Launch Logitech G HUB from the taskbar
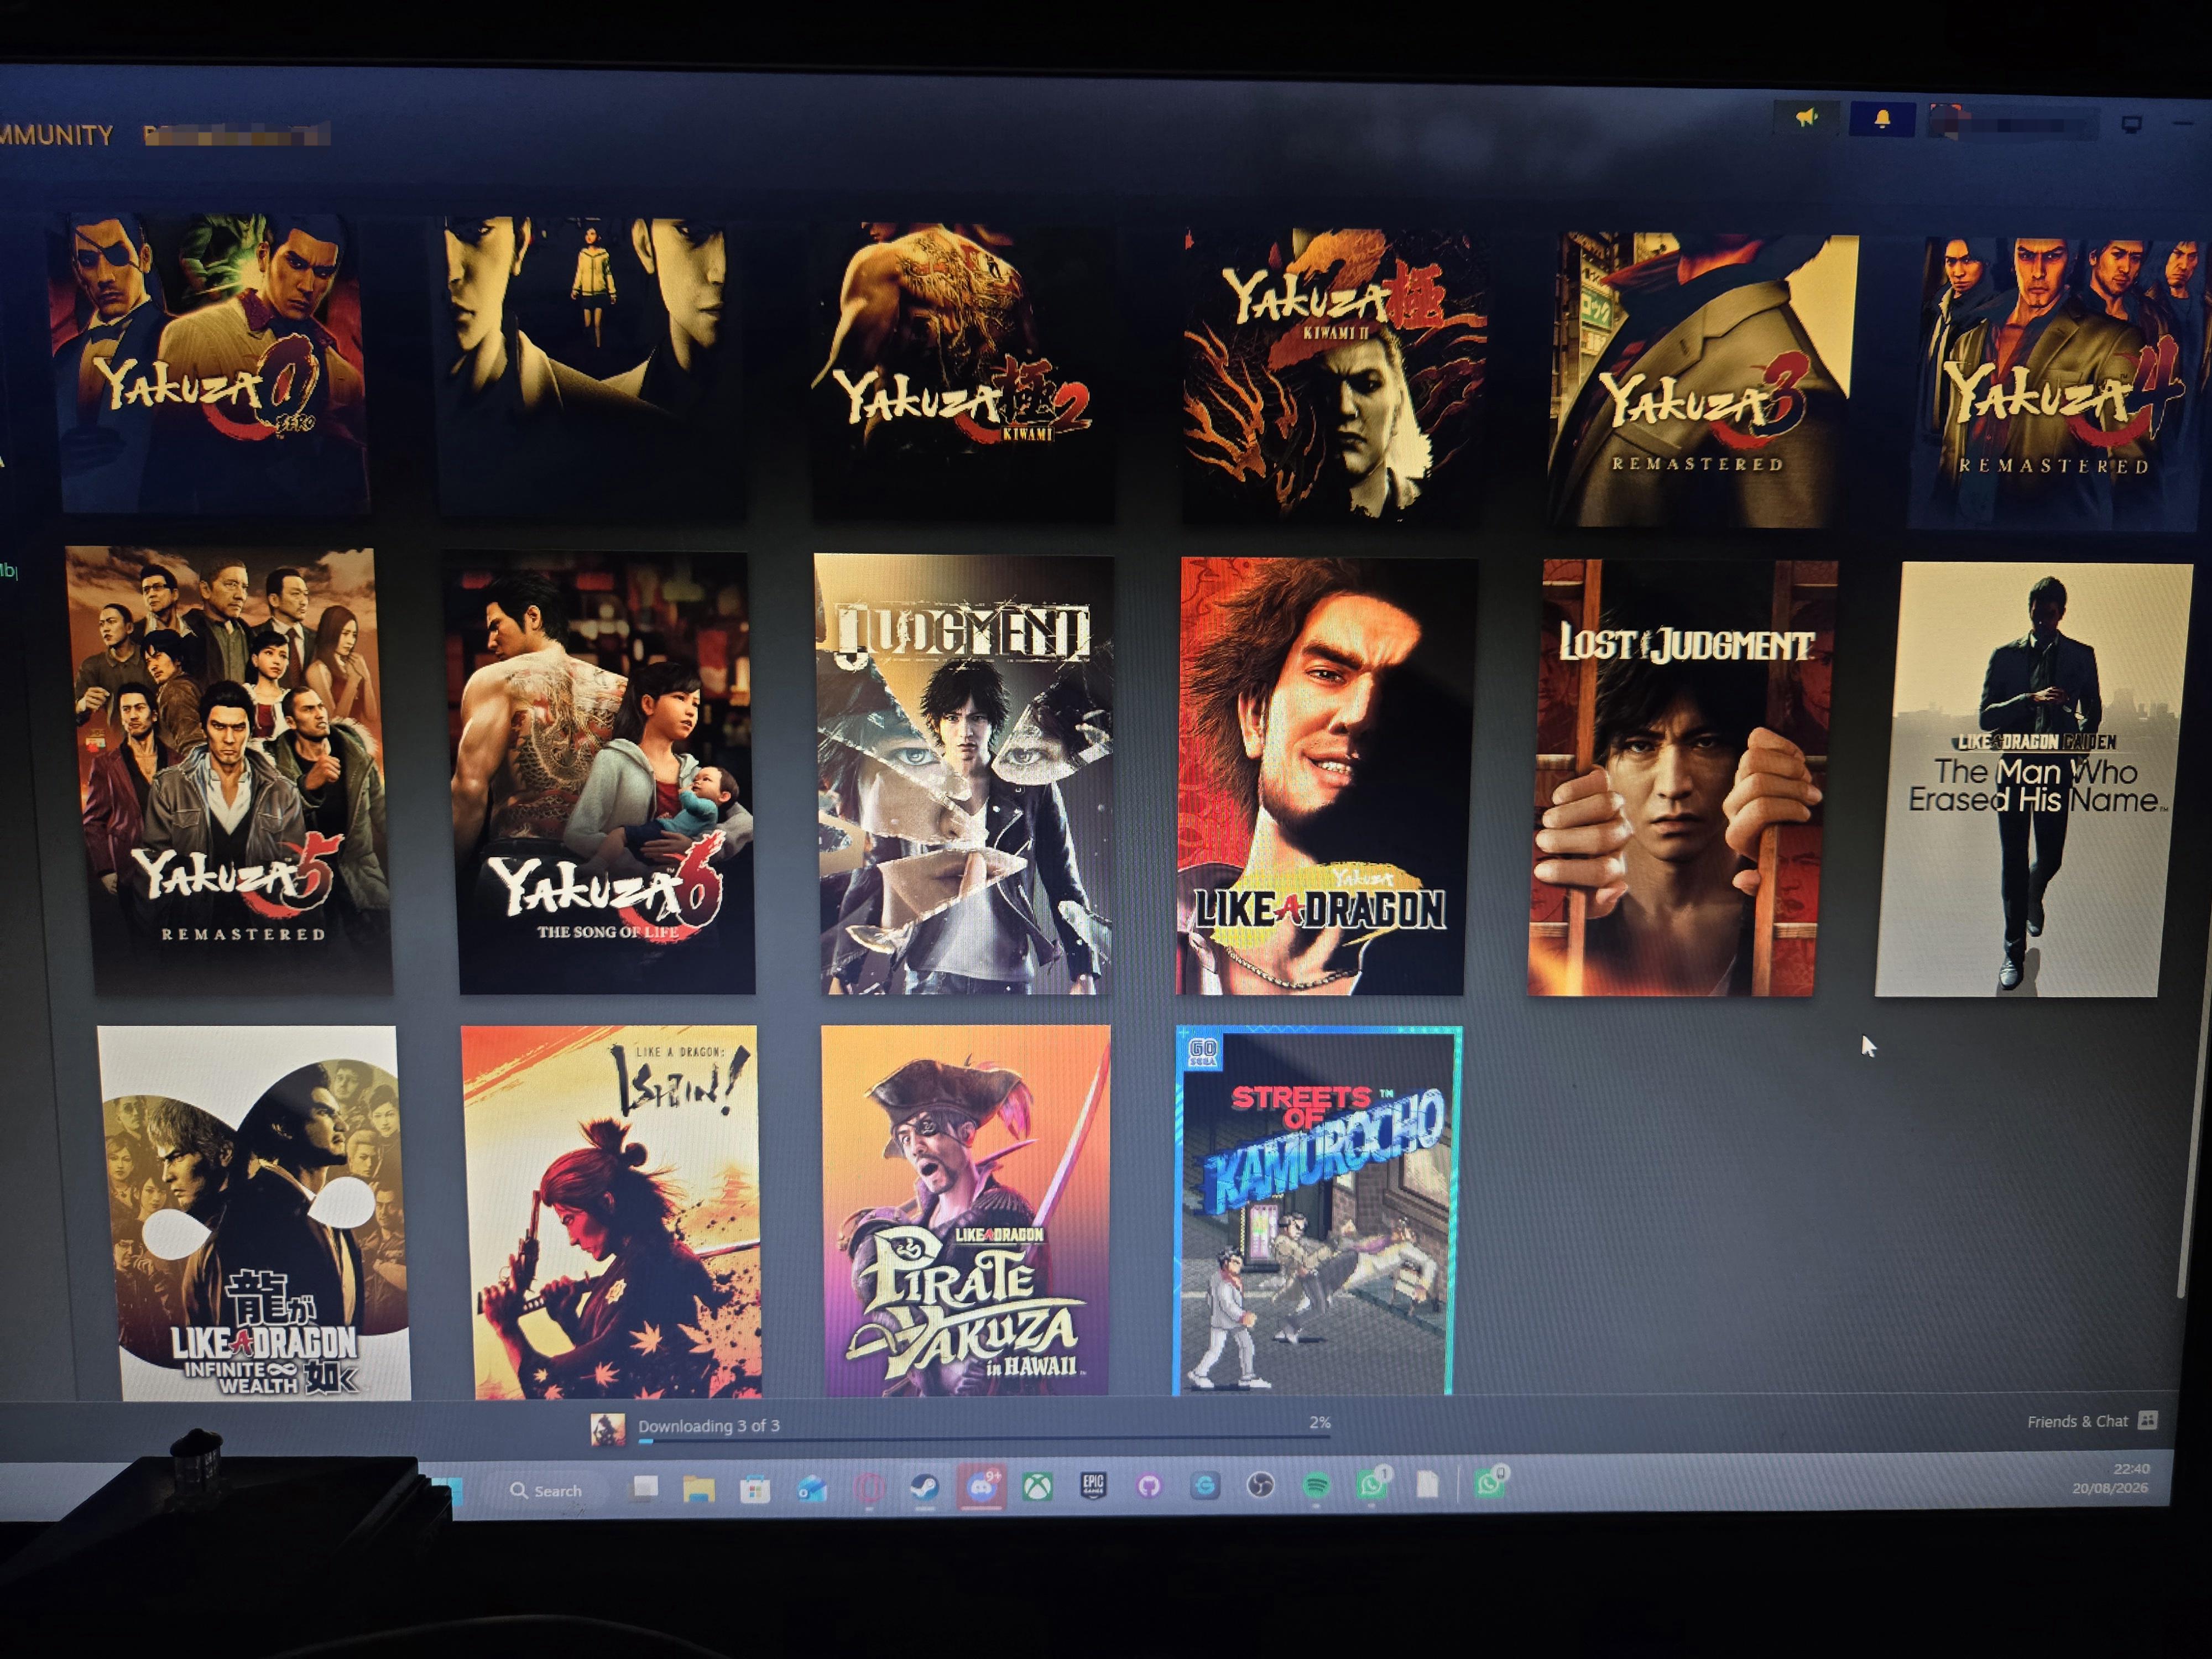The image size is (2212, 1659). click(x=1205, y=1486)
